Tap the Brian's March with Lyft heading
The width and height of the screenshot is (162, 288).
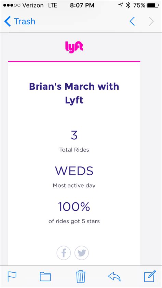[x=74, y=93]
